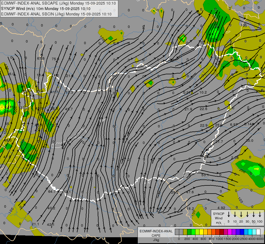Screen dimensions: 265x244
Task: Click the 53.1 grid value on the map
Action: coord(205,175)
